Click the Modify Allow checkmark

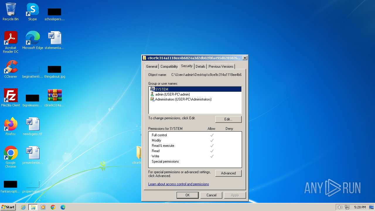point(212,140)
